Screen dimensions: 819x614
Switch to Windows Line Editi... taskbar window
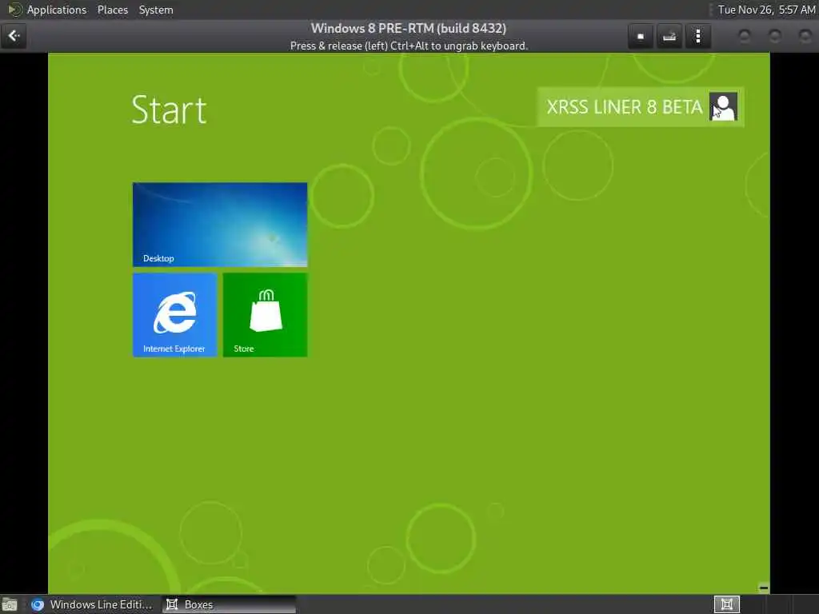coord(92,604)
